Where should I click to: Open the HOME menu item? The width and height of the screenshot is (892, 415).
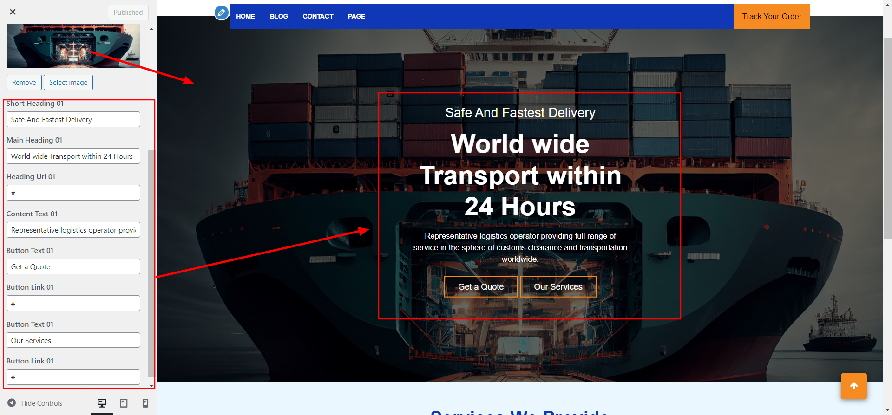[245, 16]
